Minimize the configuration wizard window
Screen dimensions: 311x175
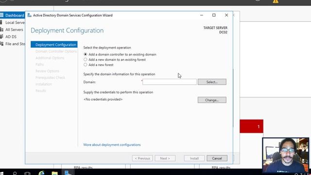pyautogui.click(x=202, y=15)
